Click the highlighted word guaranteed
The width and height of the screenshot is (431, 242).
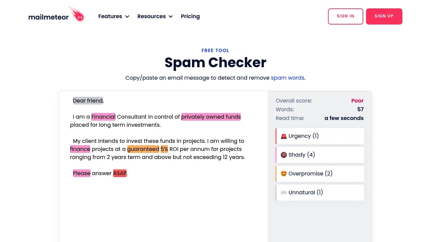pos(143,149)
